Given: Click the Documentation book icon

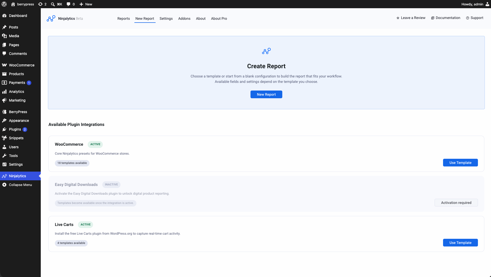Looking at the screenshot, I should coord(433,18).
